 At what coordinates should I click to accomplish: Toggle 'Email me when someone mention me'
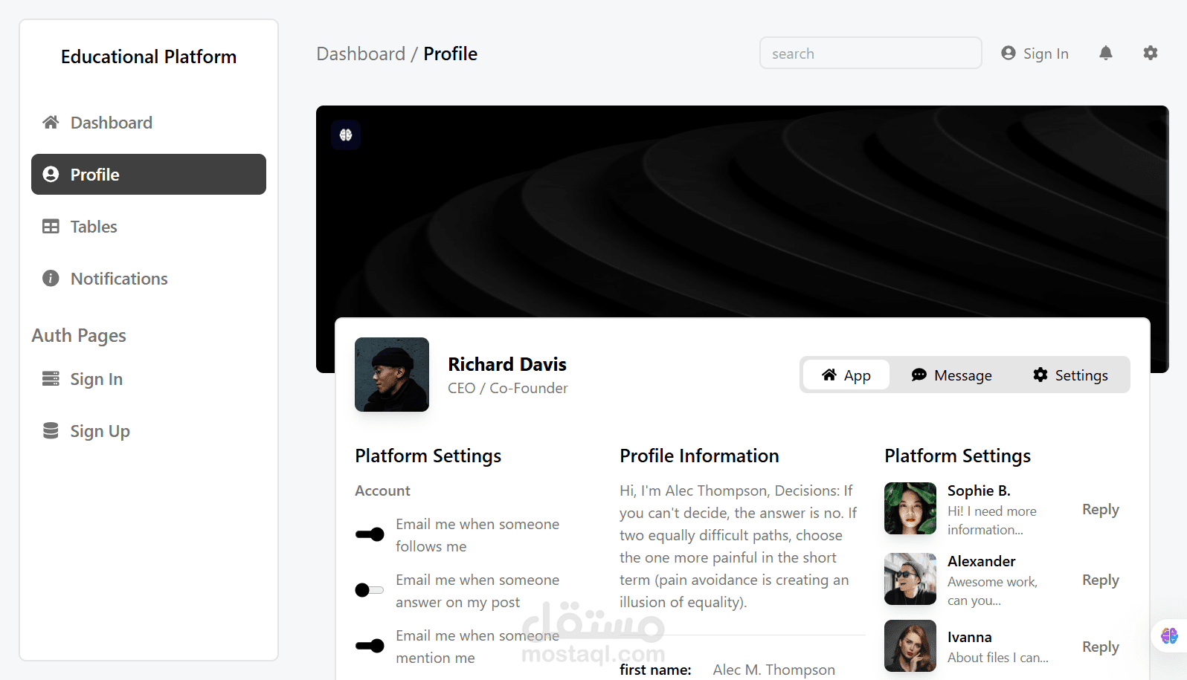[370, 646]
